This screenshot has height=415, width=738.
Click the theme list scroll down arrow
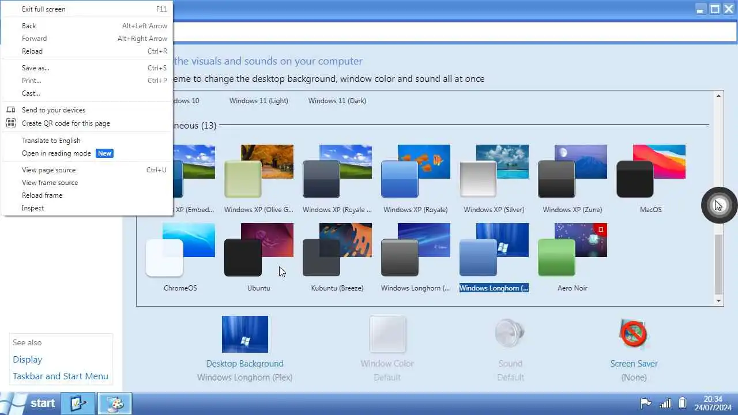click(x=718, y=301)
